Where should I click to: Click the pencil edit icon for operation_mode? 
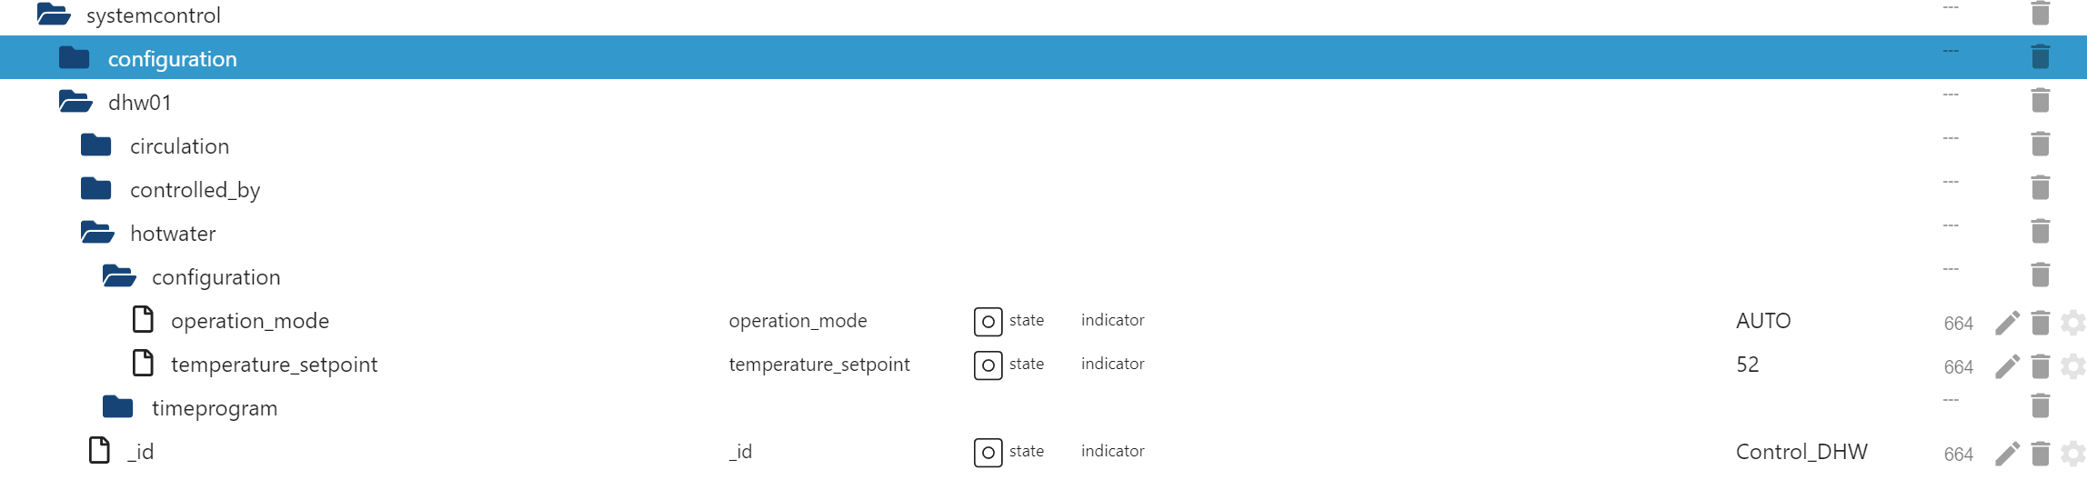pyautogui.click(x=2007, y=323)
